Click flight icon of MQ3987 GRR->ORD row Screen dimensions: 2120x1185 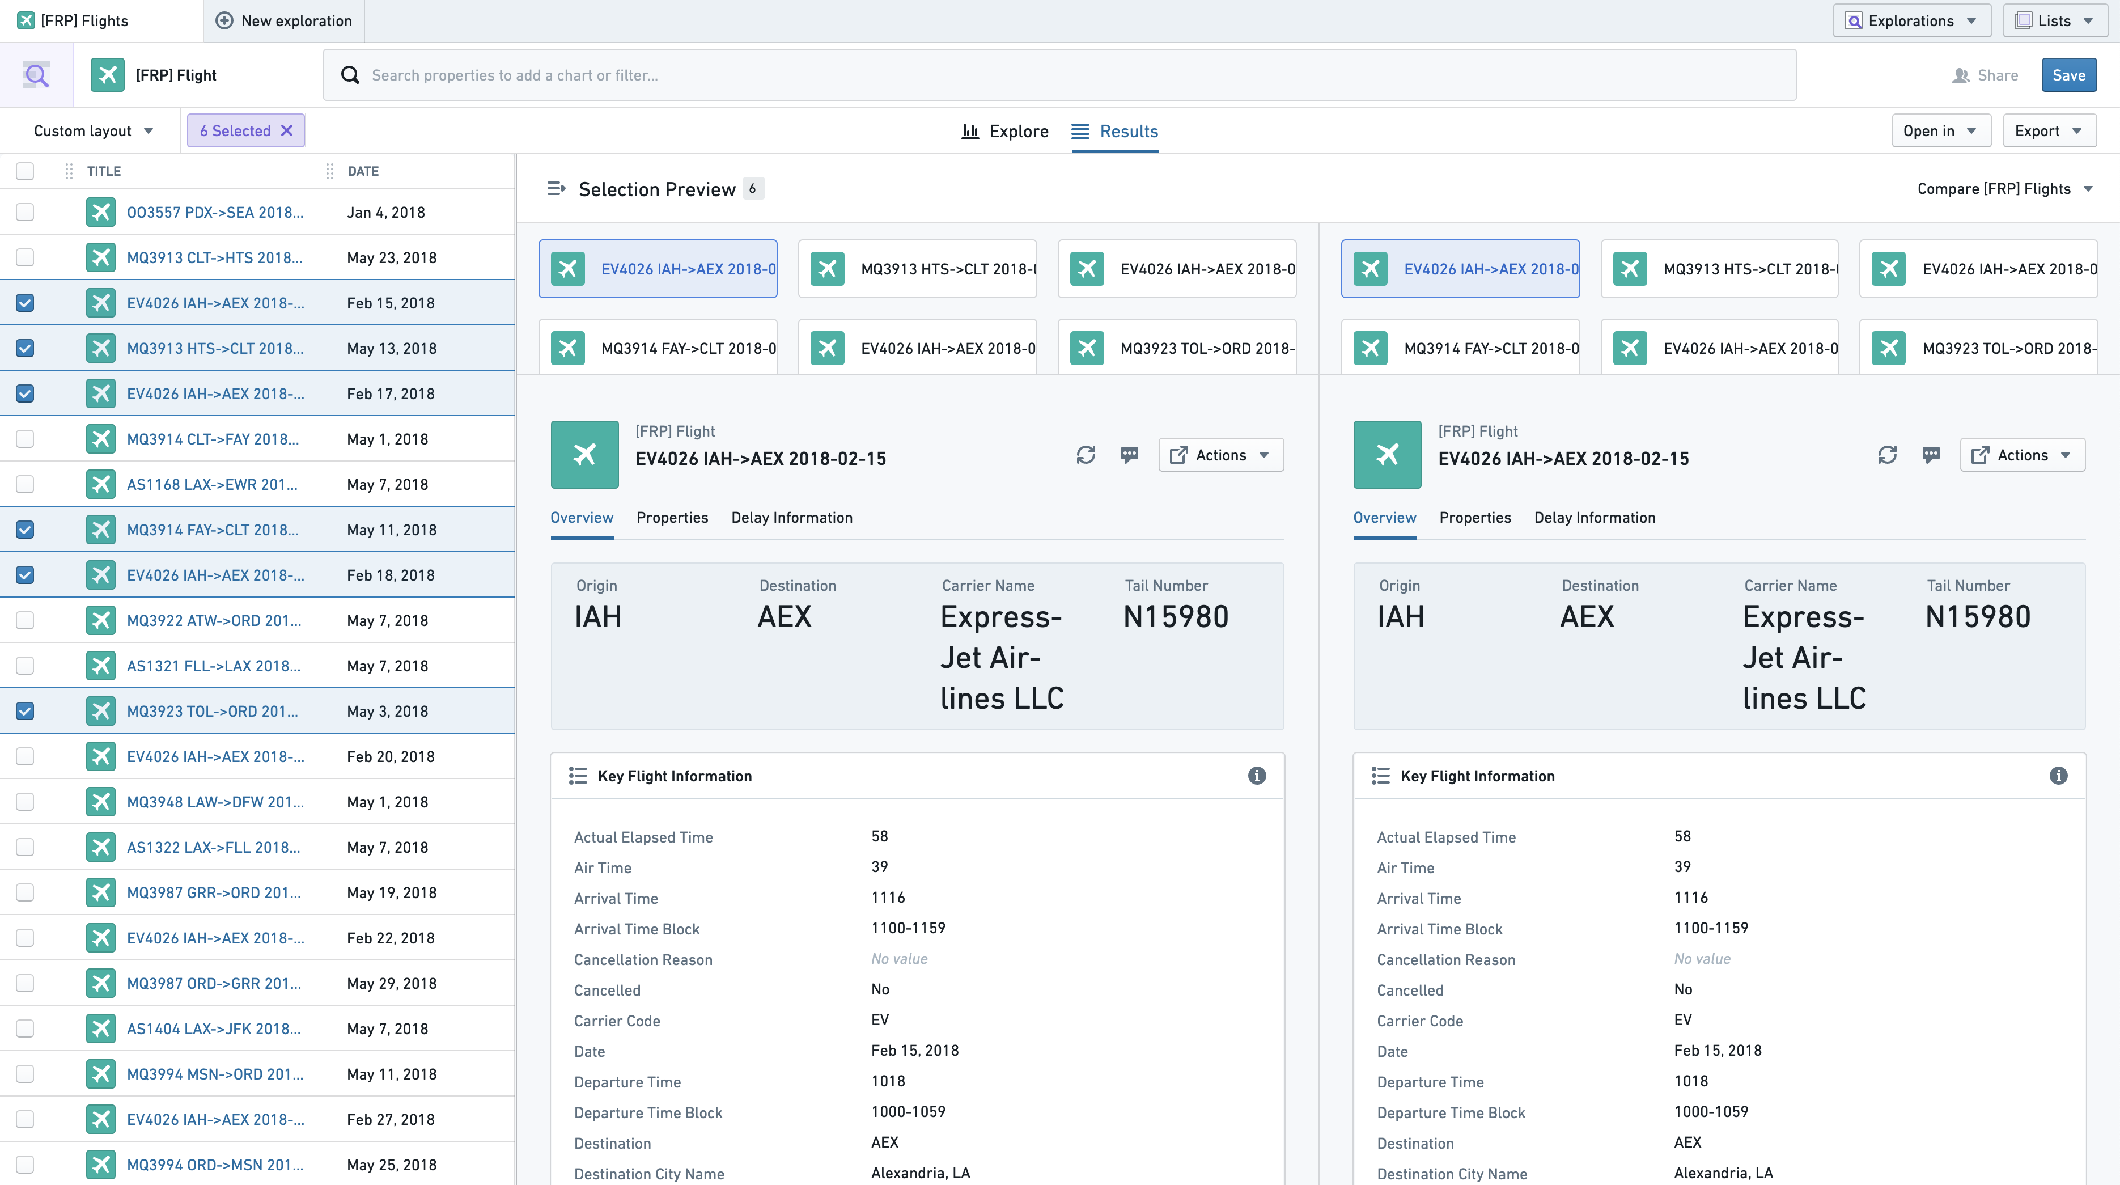click(100, 893)
